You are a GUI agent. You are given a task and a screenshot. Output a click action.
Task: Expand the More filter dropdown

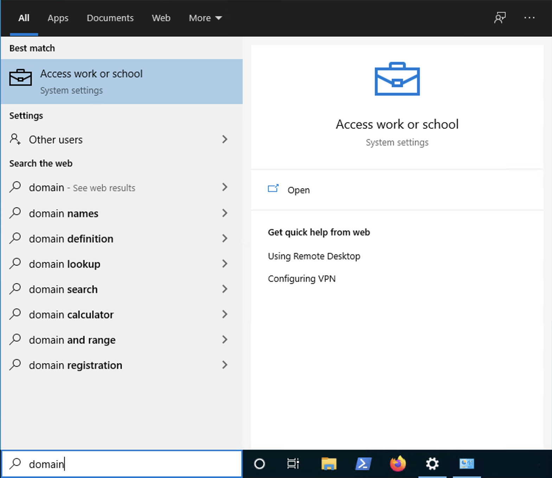[205, 18]
